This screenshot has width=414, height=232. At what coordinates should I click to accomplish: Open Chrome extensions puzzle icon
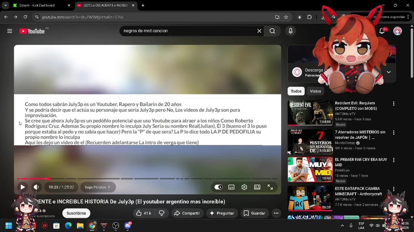tap(310, 17)
